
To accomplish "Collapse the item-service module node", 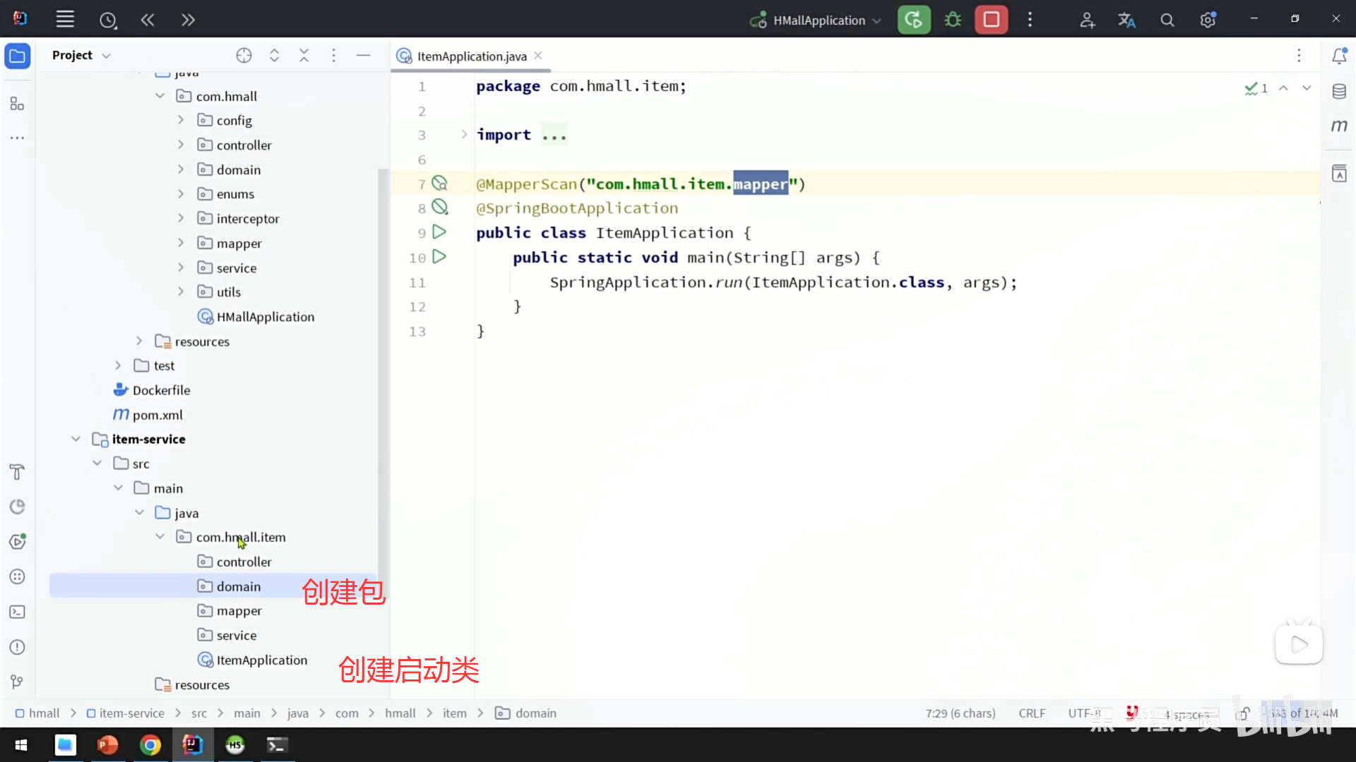I will coord(76,439).
